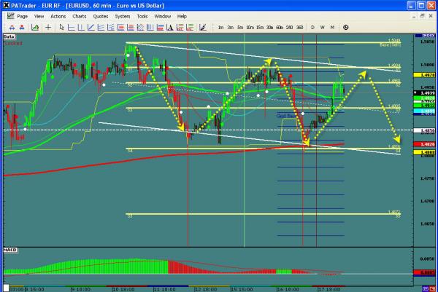The width and height of the screenshot is (438, 292).
Task: Click the 1m timeframe button
Action: pyautogui.click(x=220, y=27)
